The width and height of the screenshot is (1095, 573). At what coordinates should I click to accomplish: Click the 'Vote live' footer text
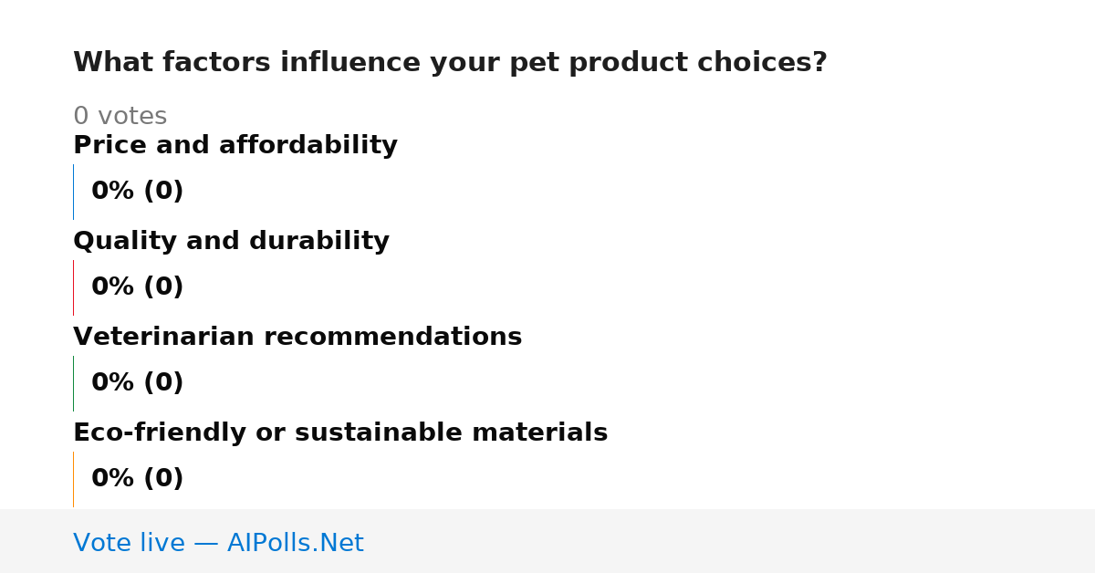pos(129,543)
